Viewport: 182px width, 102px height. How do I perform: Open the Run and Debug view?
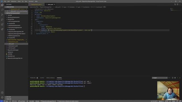click(2, 20)
